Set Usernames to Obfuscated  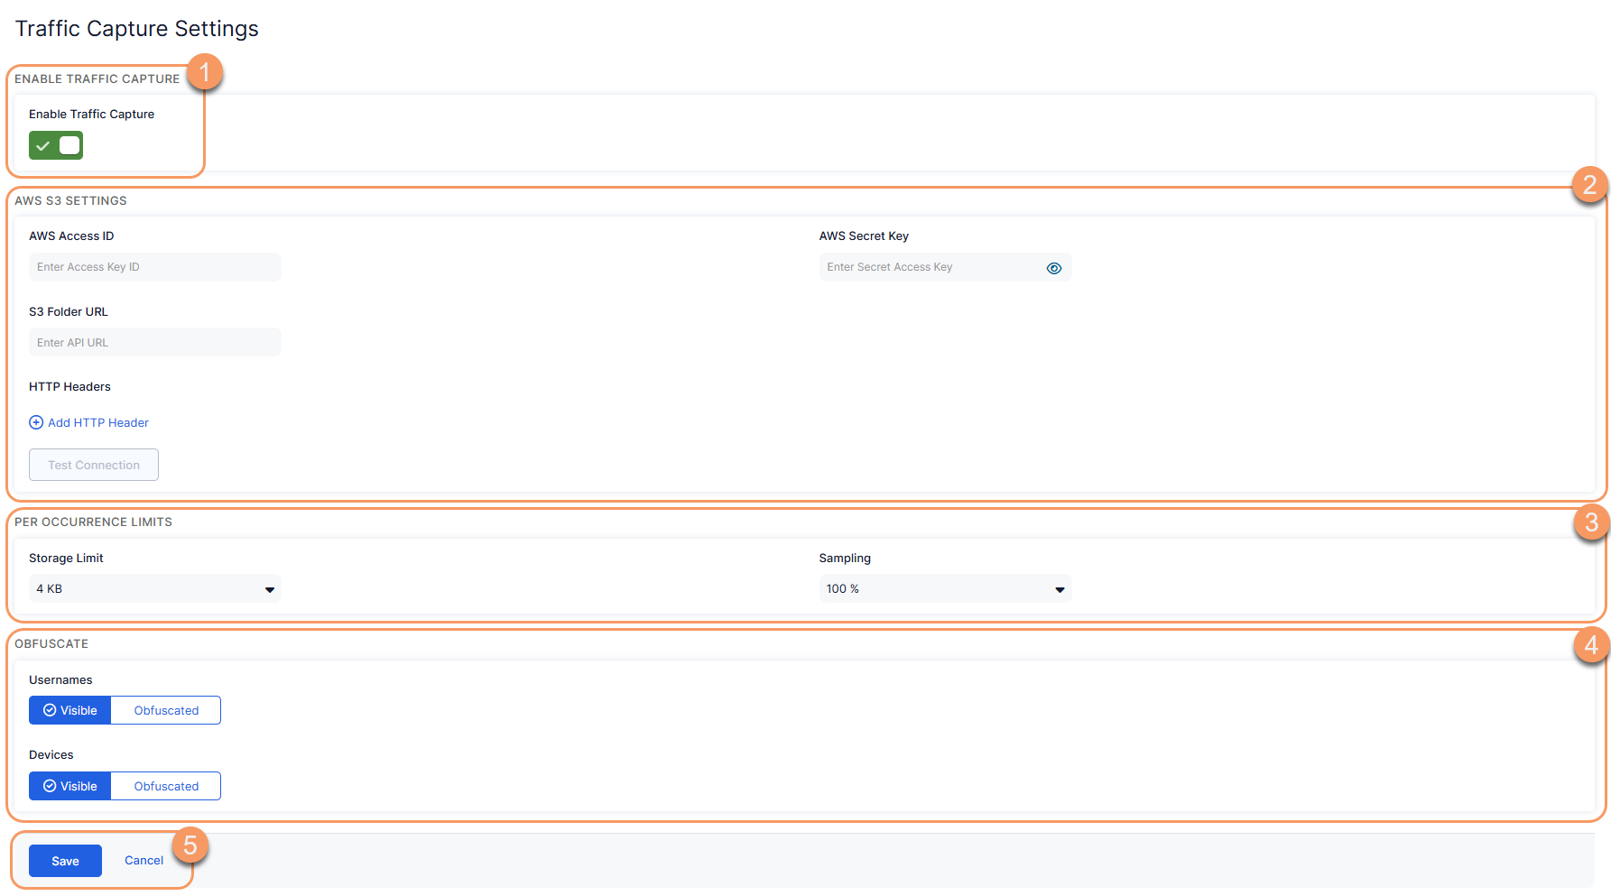tap(166, 710)
